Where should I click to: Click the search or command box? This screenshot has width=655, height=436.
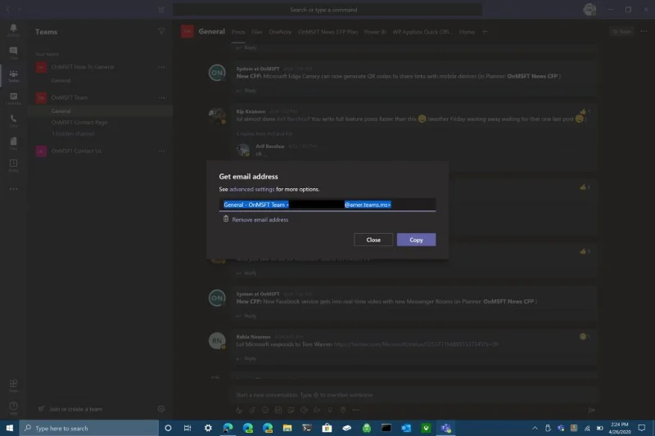tap(327, 10)
